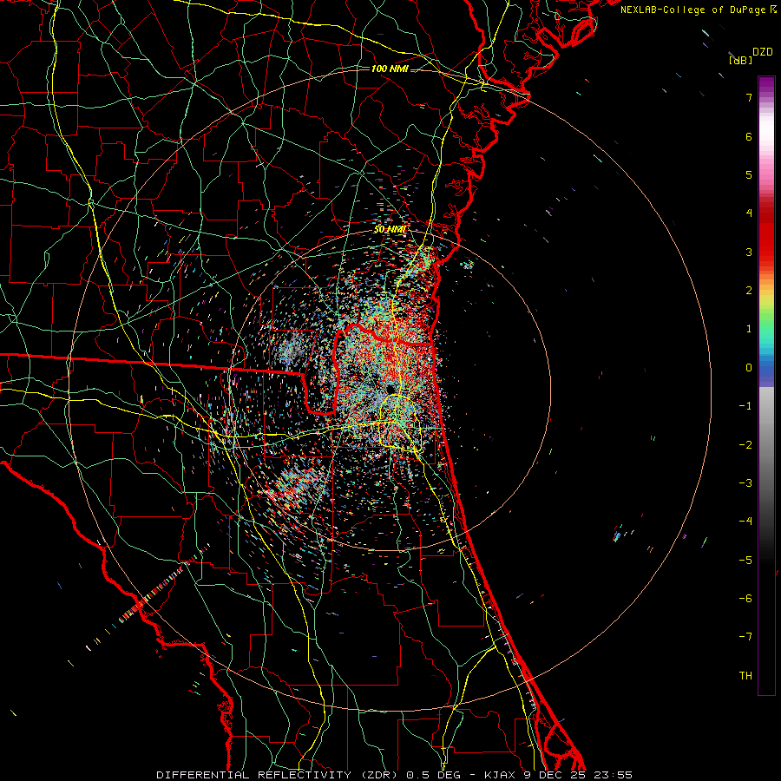Click the -3 tick label on the color scale
The height and width of the screenshot is (781, 781).
coord(745,482)
